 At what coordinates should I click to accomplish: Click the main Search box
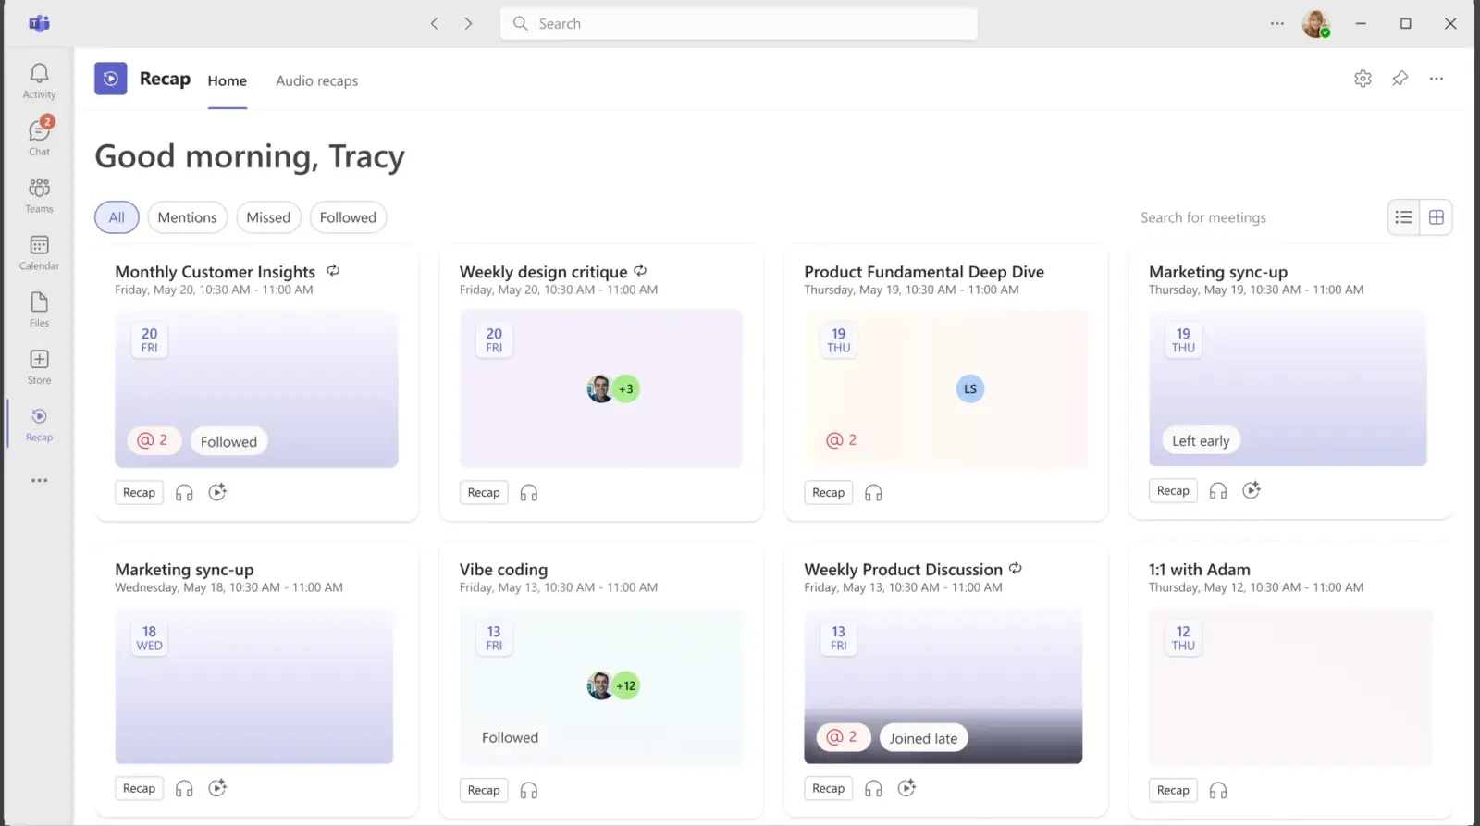pos(738,24)
